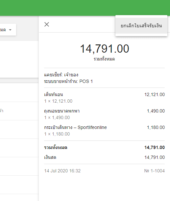This screenshot has height=201, width=170.
Task: Click the แคชเชียร์: เจ้าของ line
Action: click(x=61, y=75)
